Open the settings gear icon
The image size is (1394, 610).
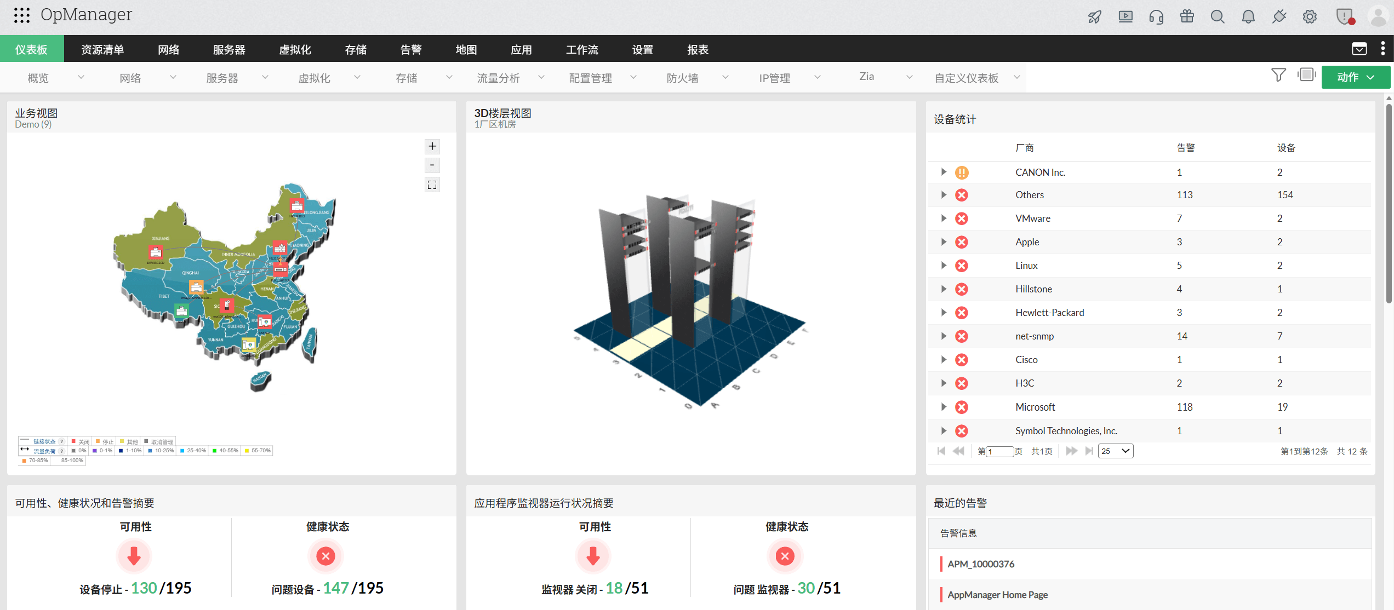point(1310,17)
